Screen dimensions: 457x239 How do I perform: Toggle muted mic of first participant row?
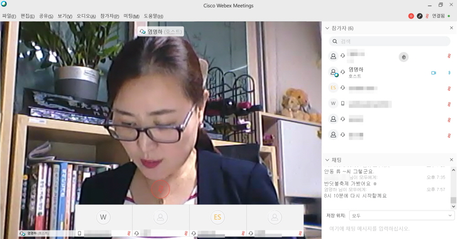tap(449, 57)
